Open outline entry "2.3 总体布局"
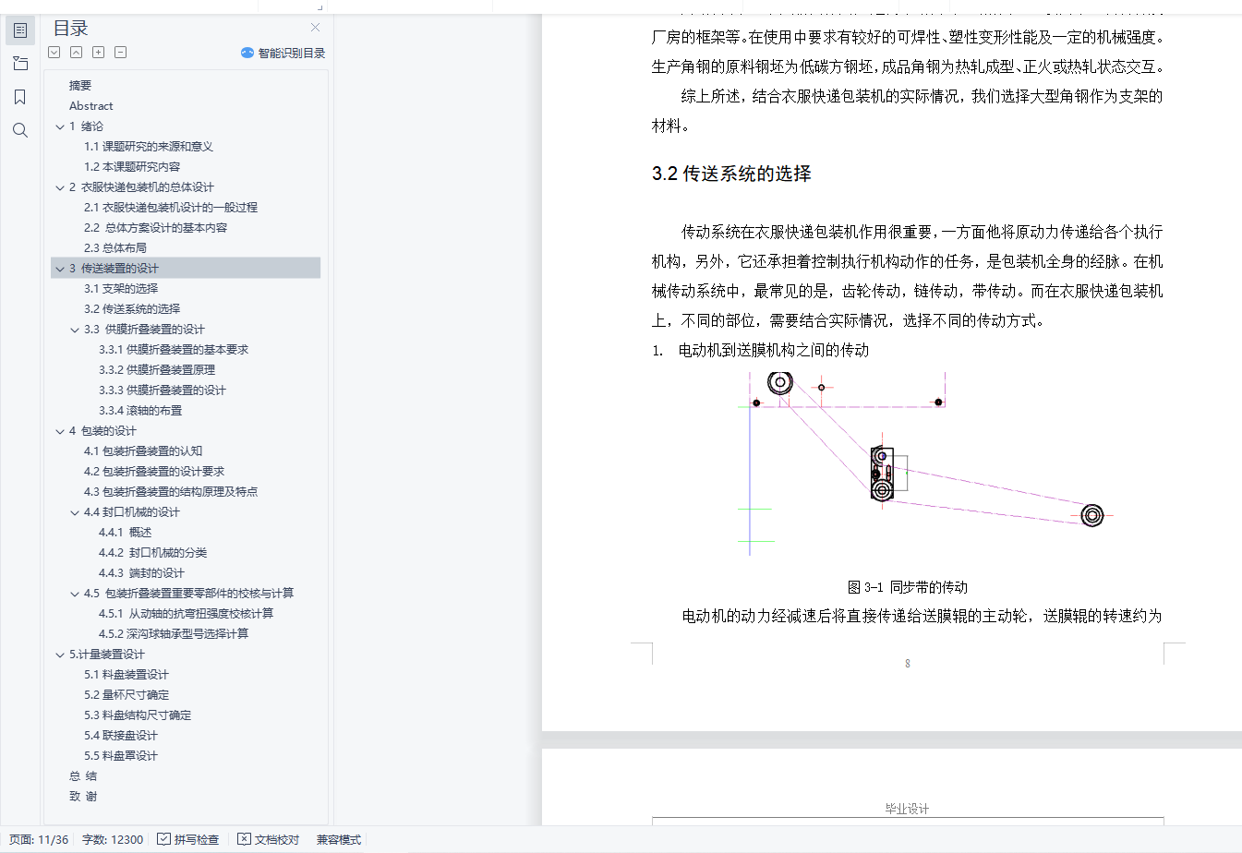1242x853 pixels. point(115,248)
